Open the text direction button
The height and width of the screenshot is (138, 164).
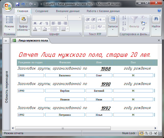click(x=101, y=19)
